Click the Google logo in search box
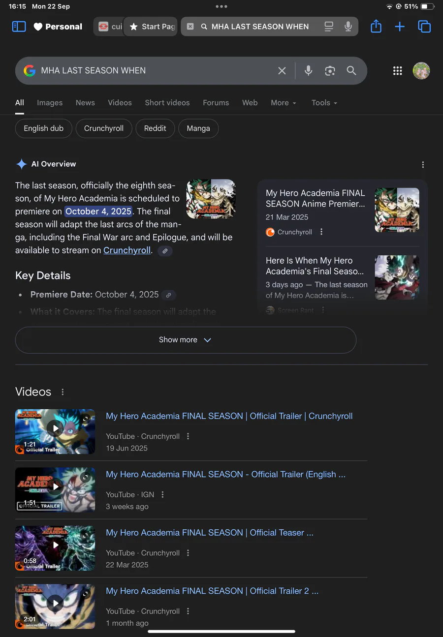Image resolution: width=443 pixels, height=637 pixels. click(30, 71)
